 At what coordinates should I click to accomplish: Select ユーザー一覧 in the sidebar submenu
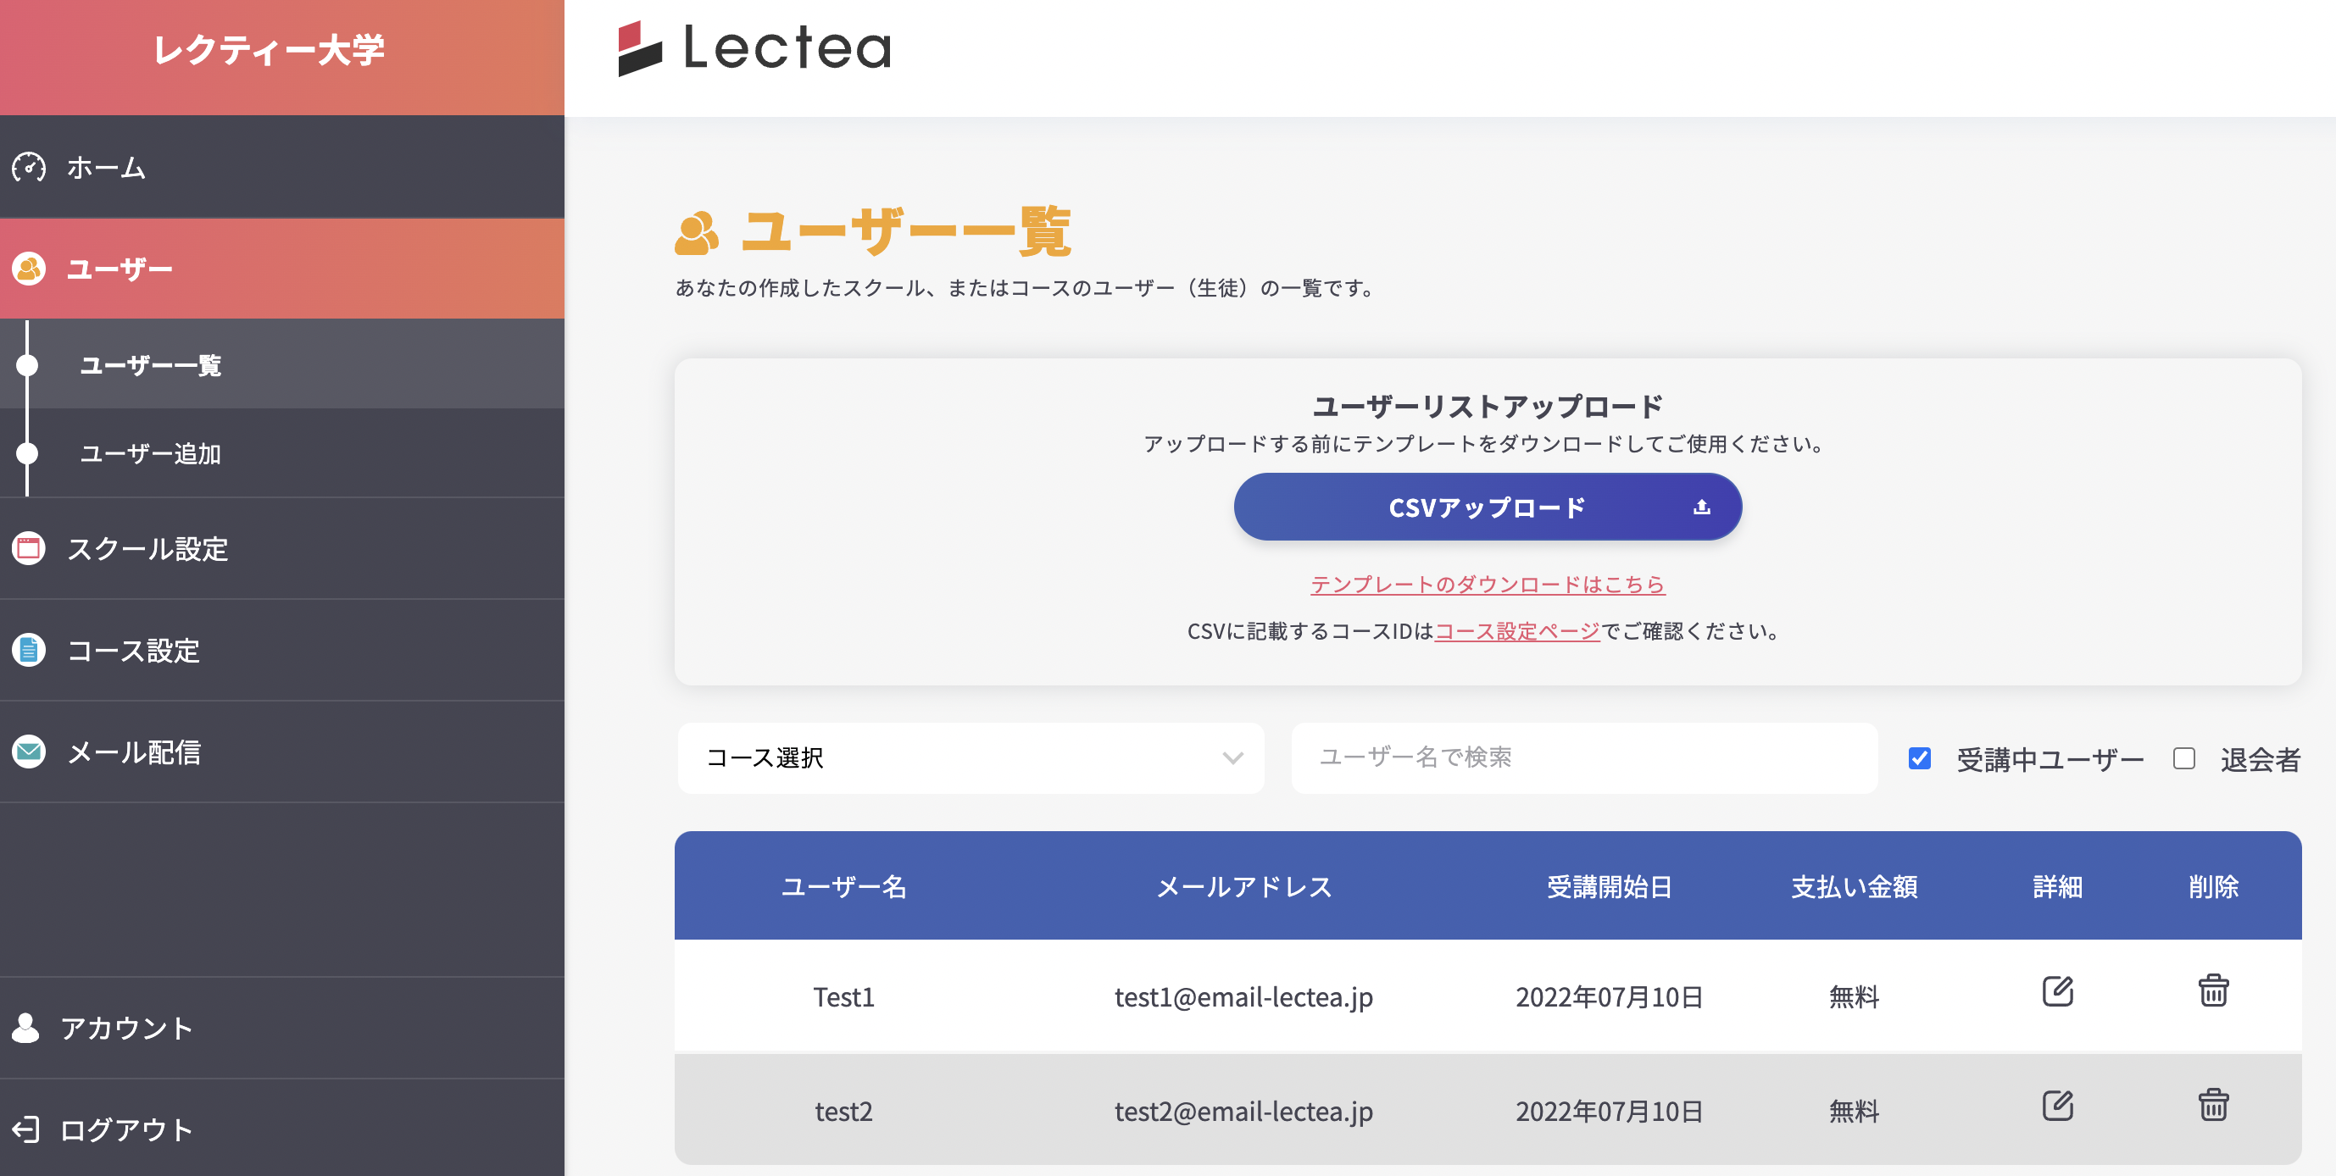point(151,365)
